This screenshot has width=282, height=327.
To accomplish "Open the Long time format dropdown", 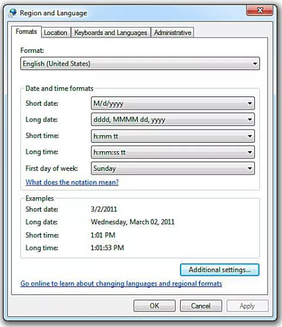I will pyautogui.click(x=173, y=152).
